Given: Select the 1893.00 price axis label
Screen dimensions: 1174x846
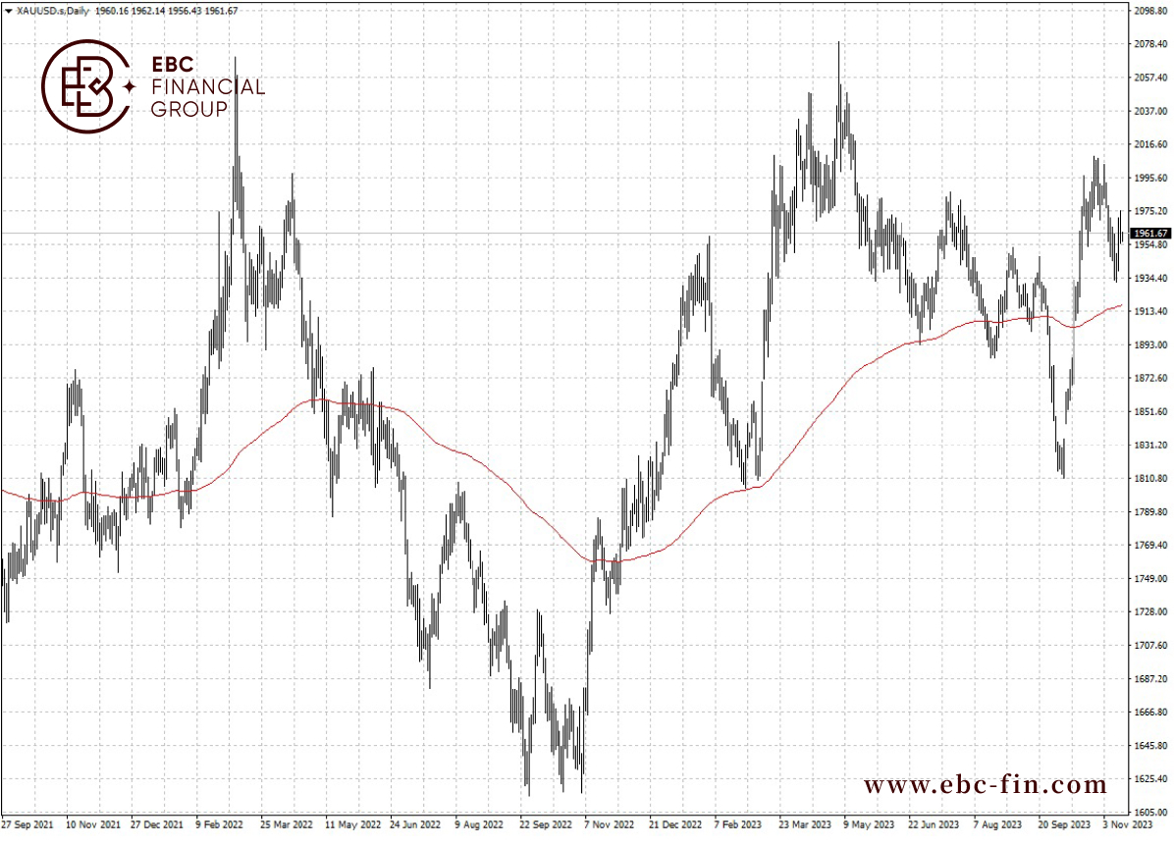Looking at the screenshot, I should (x=1150, y=345).
